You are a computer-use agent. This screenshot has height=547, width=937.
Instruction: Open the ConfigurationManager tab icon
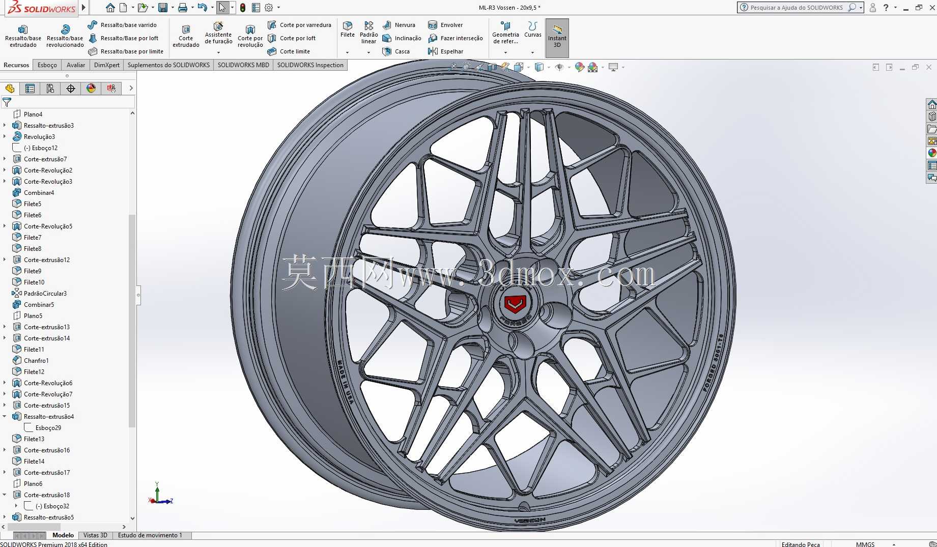click(x=50, y=89)
